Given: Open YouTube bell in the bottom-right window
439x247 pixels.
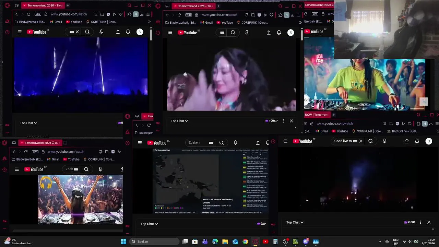Looking at the screenshot, I should (x=417, y=141).
